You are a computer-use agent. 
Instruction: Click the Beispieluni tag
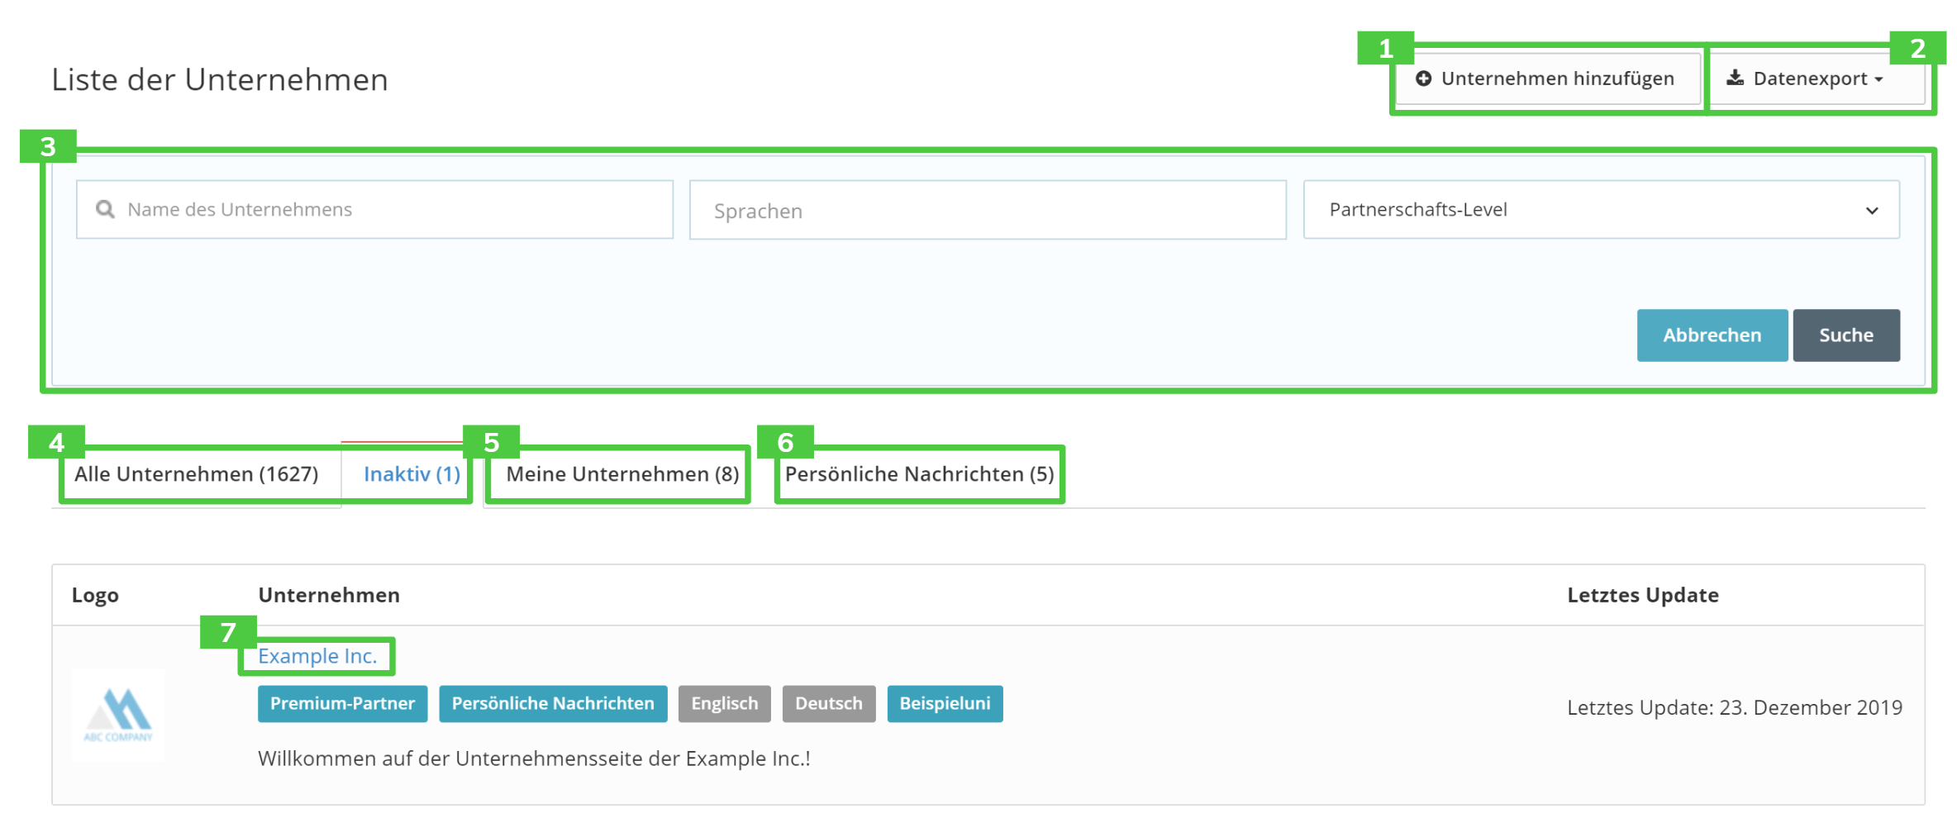pos(945,704)
